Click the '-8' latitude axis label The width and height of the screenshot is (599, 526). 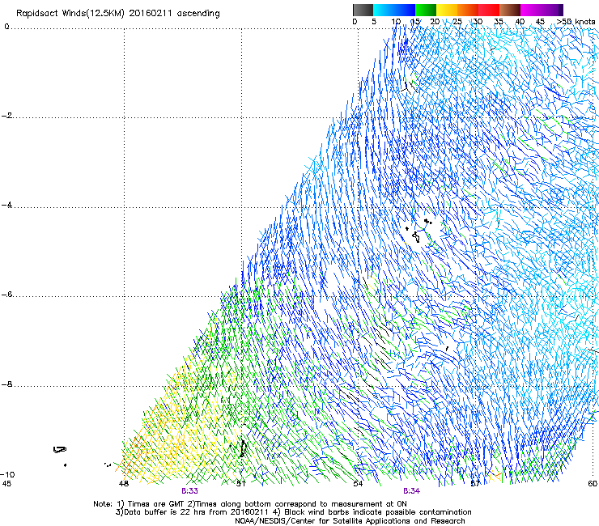[x=6, y=384]
